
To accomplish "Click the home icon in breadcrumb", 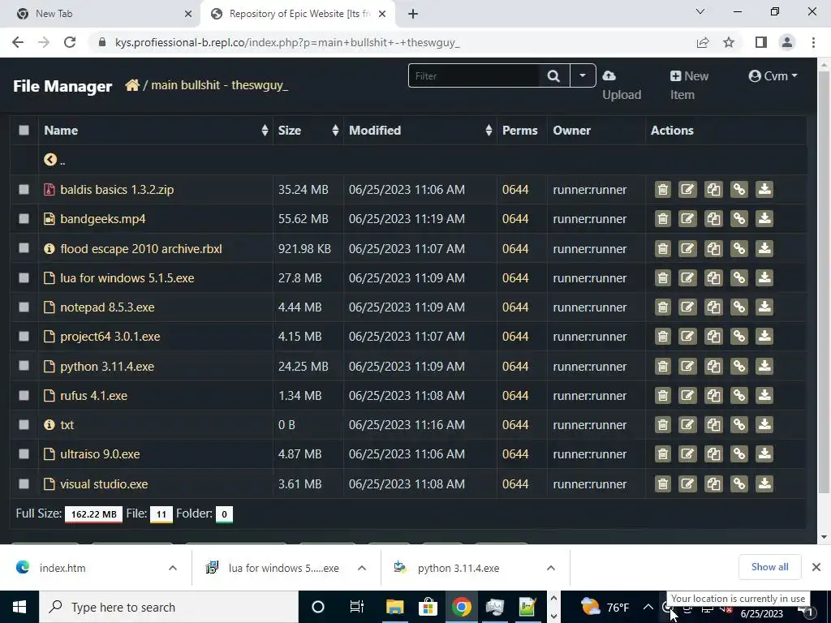I will pyautogui.click(x=132, y=84).
